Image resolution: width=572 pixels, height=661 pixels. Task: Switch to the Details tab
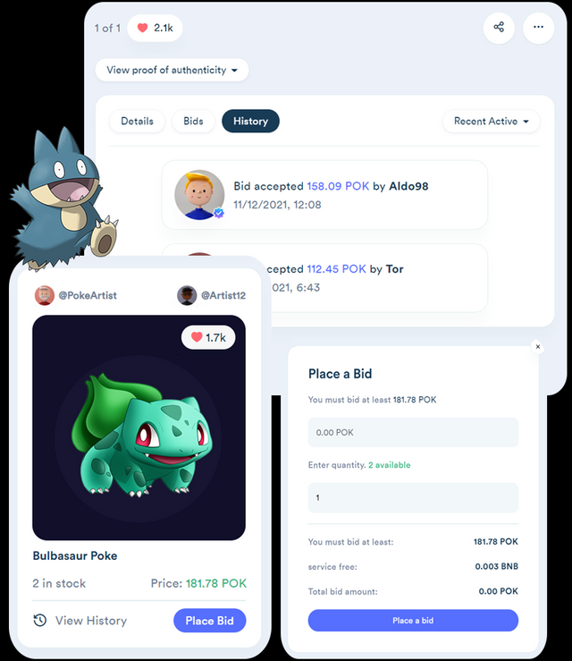pyautogui.click(x=137, y=122)
